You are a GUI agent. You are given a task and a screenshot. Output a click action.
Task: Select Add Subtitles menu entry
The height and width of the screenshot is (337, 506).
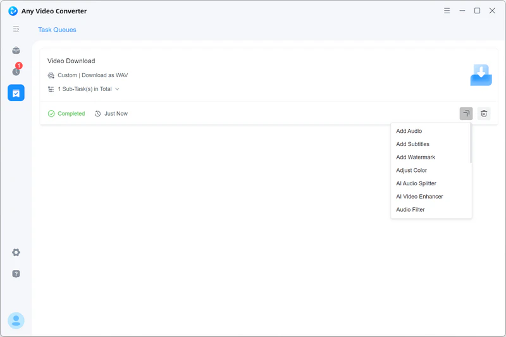[412, 144]
